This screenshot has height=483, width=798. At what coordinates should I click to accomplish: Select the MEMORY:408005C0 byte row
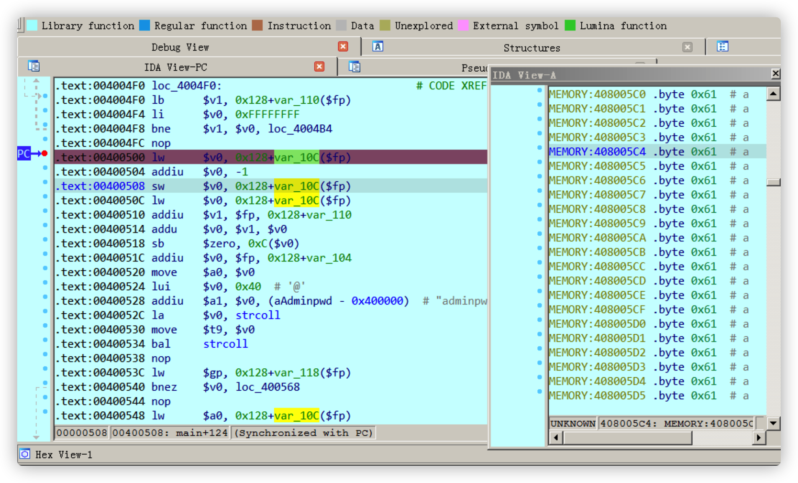pos(657,94)
